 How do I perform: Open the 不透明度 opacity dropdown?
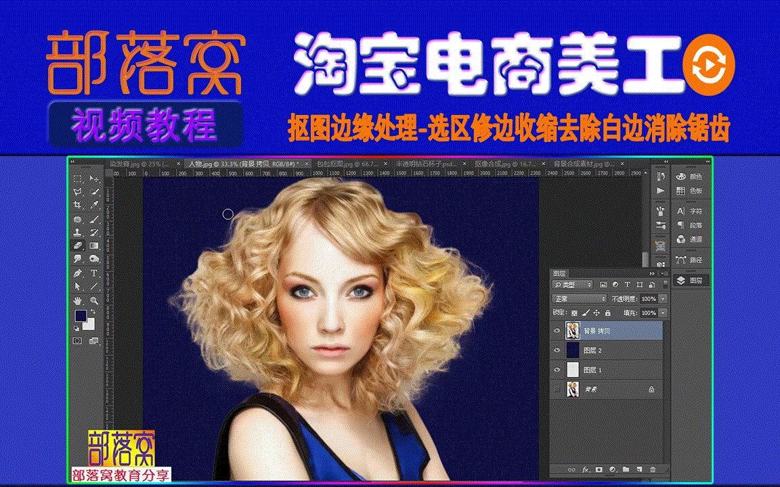pos(663,299)
